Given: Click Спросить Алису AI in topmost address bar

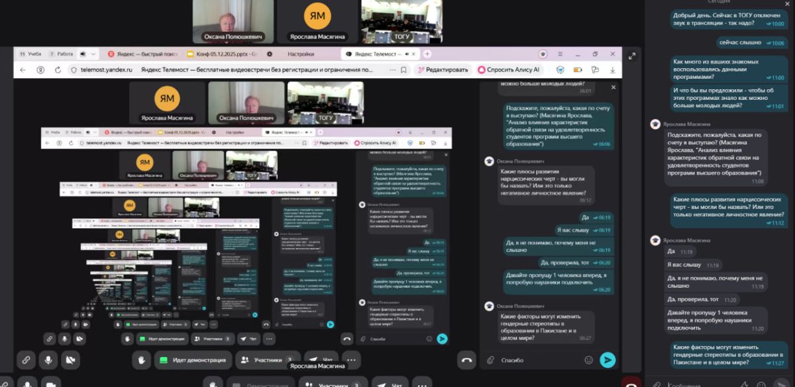Looking at the screenshot, I should [509, 69].
